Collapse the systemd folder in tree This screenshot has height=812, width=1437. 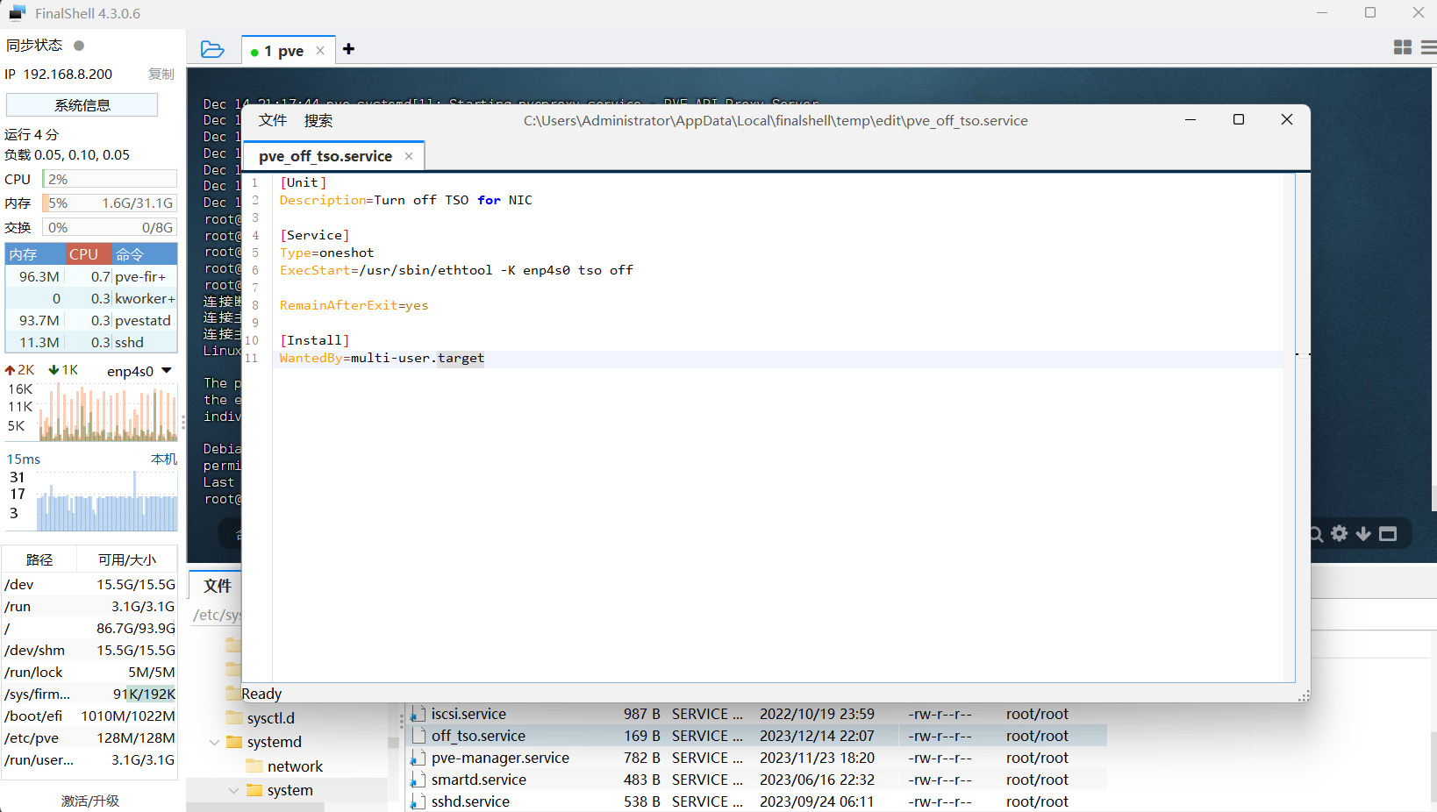pyautogui.click(x=215, y=743)
